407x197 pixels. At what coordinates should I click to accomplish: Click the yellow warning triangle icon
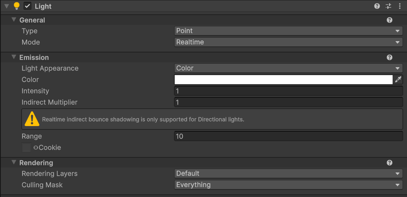coord(32,119)
